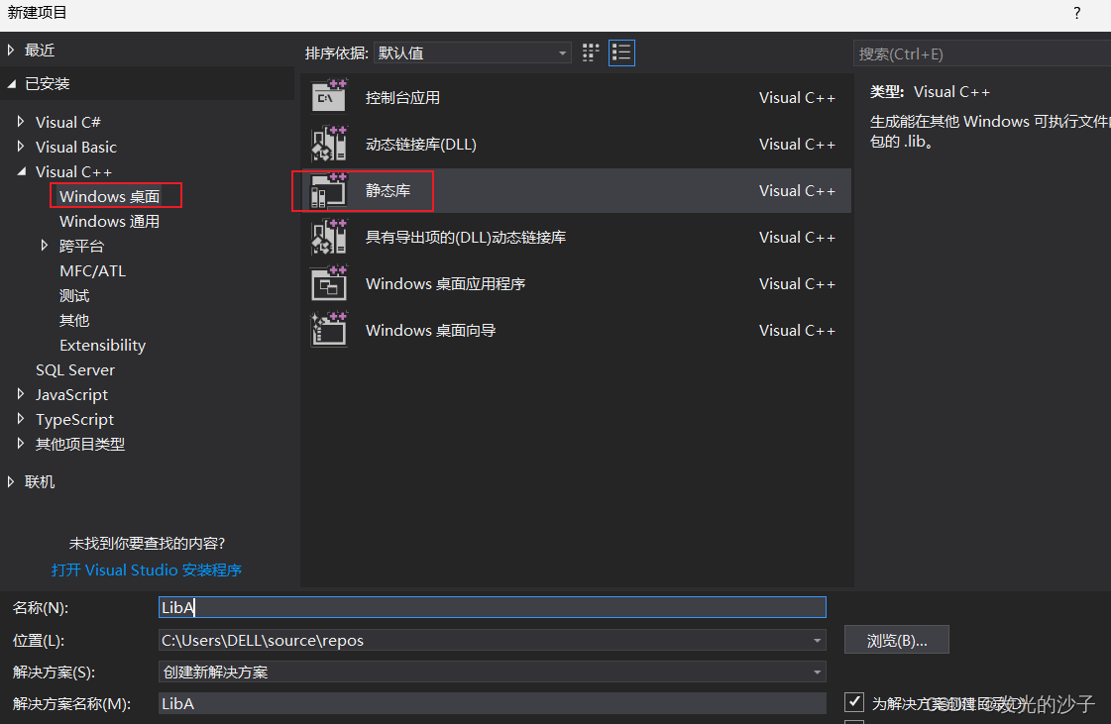This screenshot has height=724, width=1111.
Task: Choose the 控制台应用 template row
Action: (576, 97)
